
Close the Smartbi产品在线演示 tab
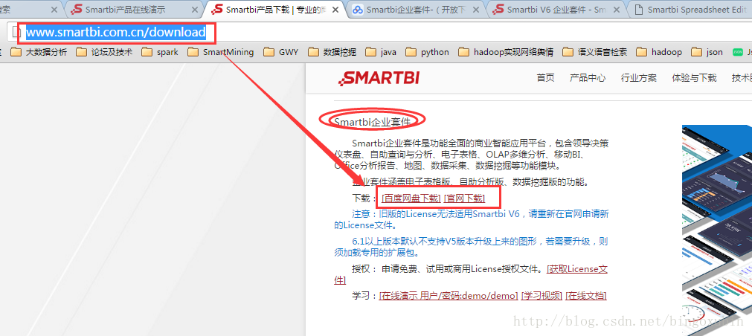click(194, 10)
